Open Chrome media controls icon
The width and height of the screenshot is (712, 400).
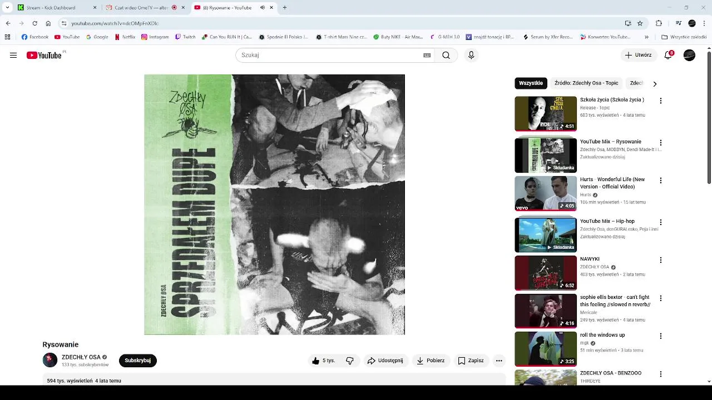pyautogui.click(x=679, y=23)
